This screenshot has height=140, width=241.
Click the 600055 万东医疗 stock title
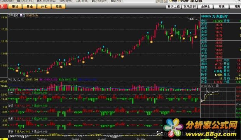[215, 16]
